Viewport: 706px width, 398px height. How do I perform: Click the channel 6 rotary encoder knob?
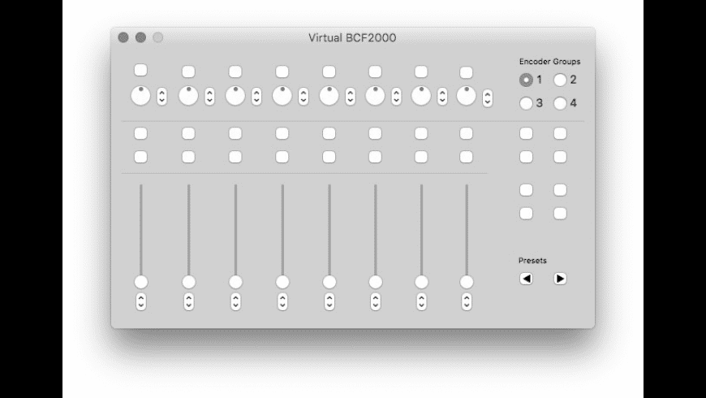pyautogui.click(x=375, y=96)
